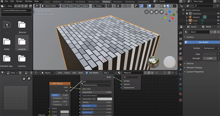Open node editor Add menu
Screen dimensions: 220x116
[x=74, y=73]
